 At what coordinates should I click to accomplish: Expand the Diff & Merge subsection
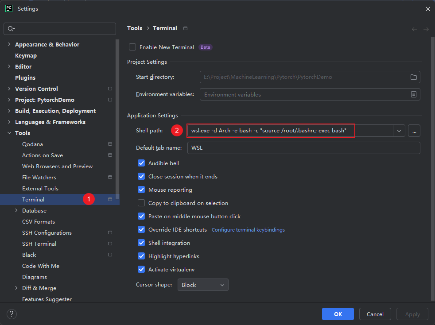tap(16, 288)
